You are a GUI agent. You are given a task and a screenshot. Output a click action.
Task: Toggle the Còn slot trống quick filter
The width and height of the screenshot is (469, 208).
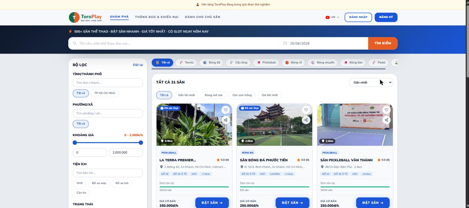tap(242, 95)
